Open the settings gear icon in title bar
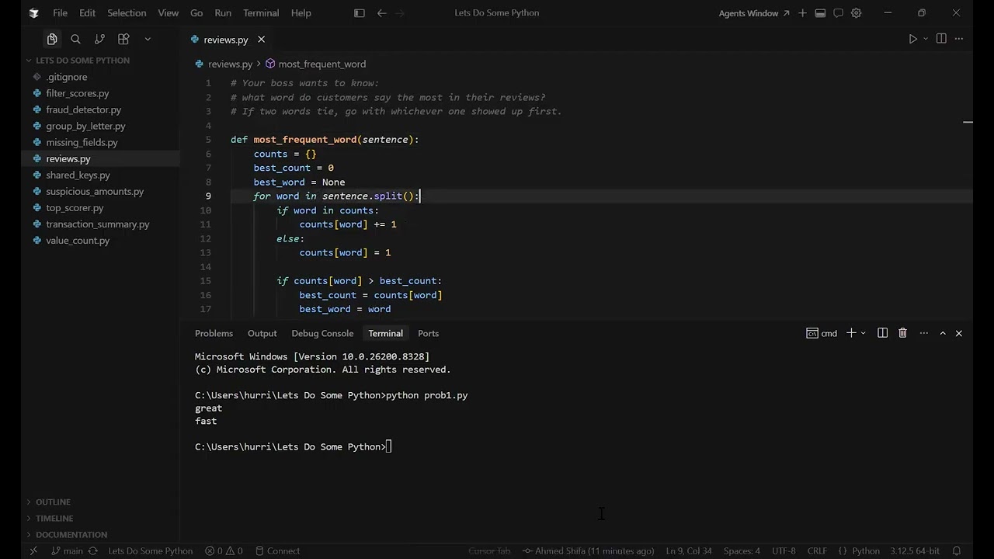994x559 pixels. coord(857,13)
